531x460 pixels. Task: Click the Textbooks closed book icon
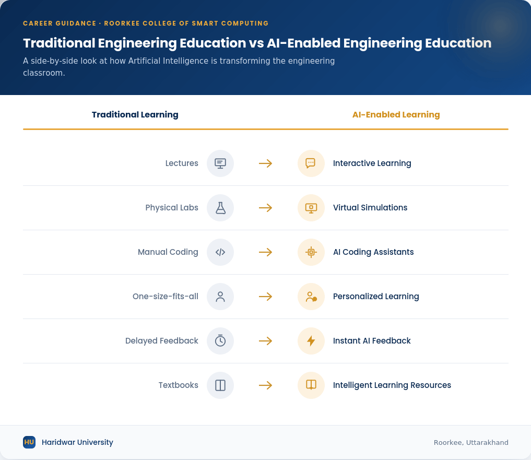tap(220, 385)
